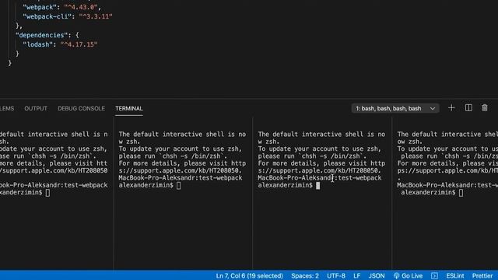Select the TERMINAL tab
This screenshot has height=280, width=498.
pos(129,109)
